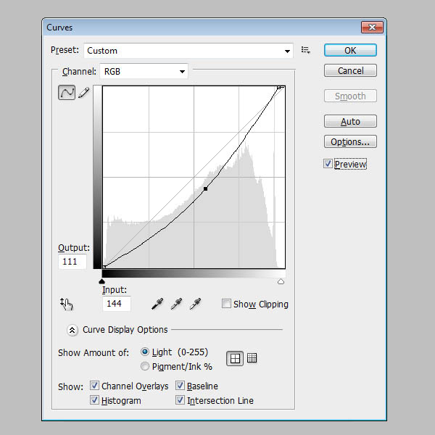Click the Auto button
Image resolution: width=435 pixels, height=435 pixels.
(x=350, y=121)
